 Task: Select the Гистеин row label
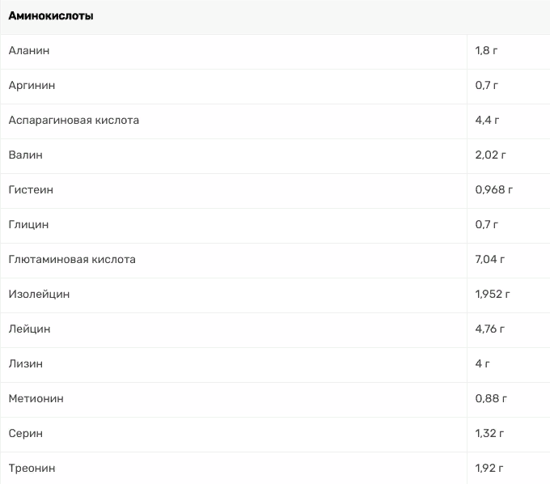click(31, 189)
